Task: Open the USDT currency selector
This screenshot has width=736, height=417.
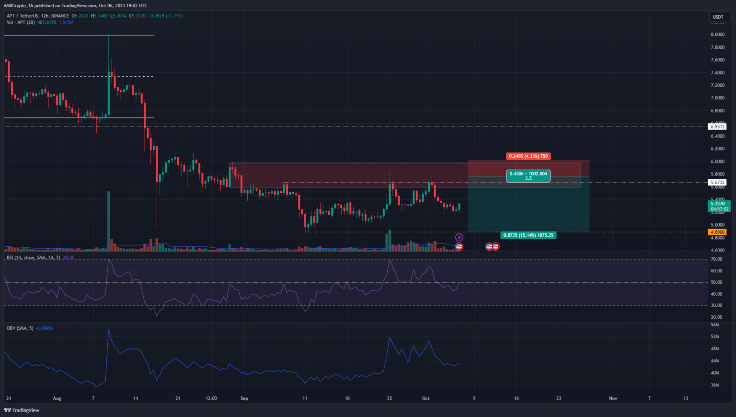Action: tap(718, 17)
